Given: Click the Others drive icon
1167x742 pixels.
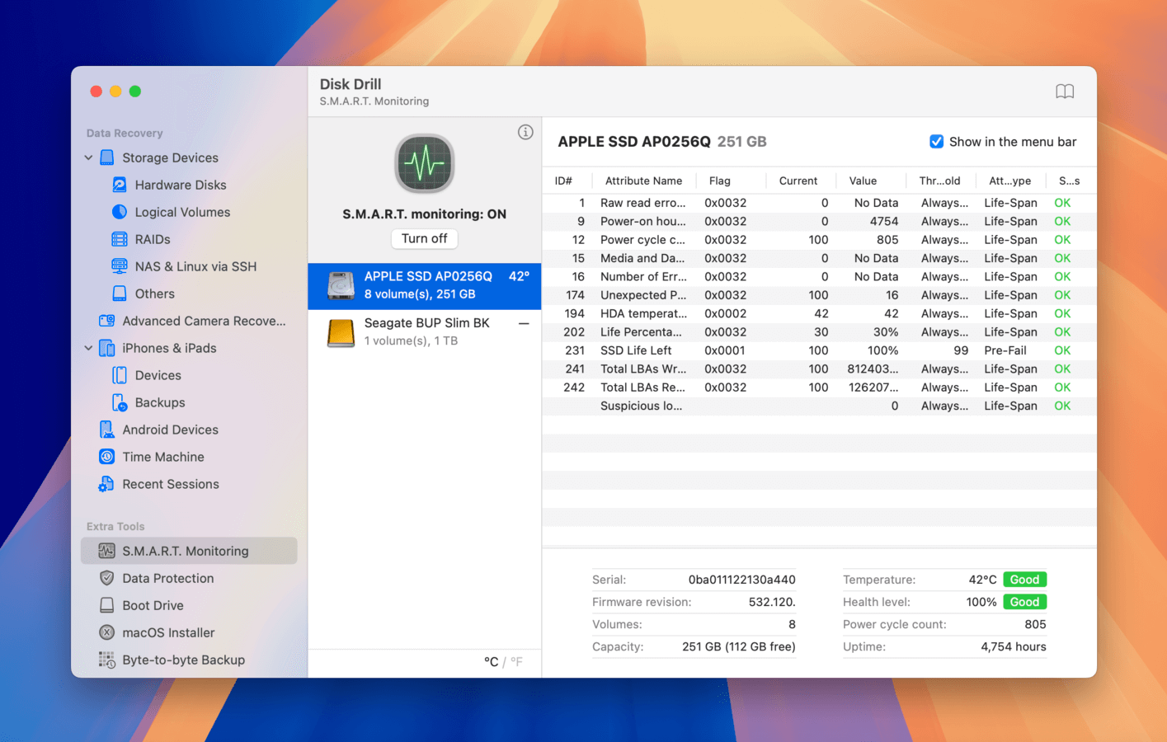Looking at the screenshot, I should (x=120, y=294).
